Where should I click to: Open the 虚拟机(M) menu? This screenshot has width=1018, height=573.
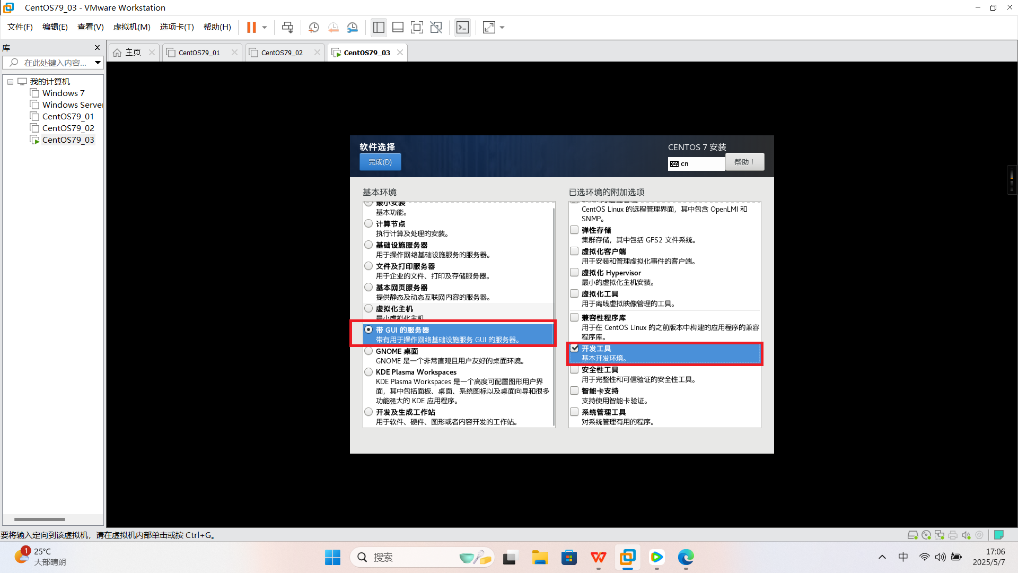132,27
